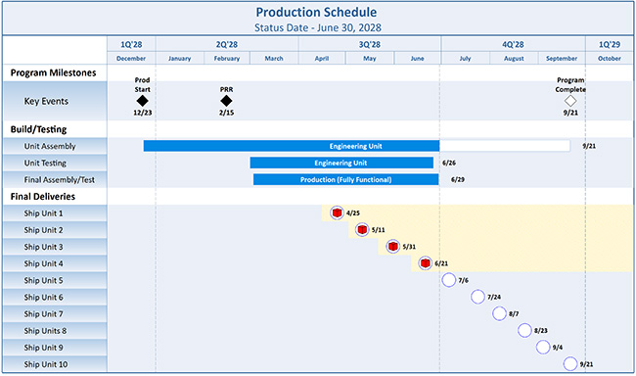Select the Unit Assembly Engineering Unit bar
Screen dimensions: 636x376
point(292,146)
